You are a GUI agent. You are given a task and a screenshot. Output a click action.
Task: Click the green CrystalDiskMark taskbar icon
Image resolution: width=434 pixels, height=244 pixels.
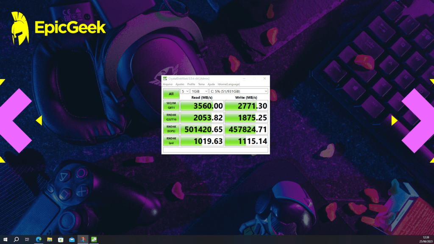point(94,239)
